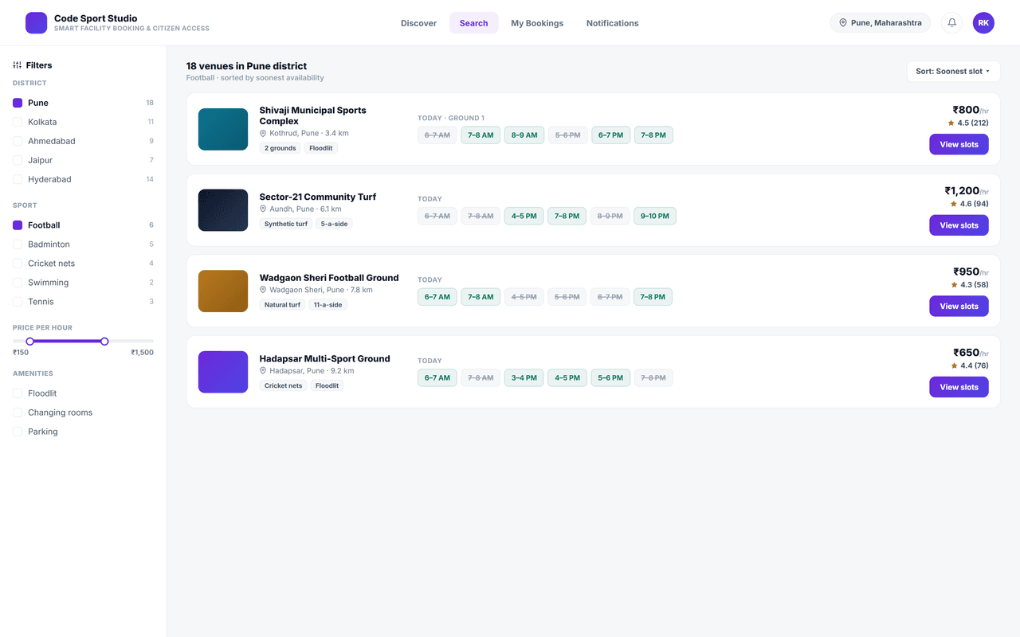Tick the Parking amenity checkbox
1020x637 pixels.
18,432
